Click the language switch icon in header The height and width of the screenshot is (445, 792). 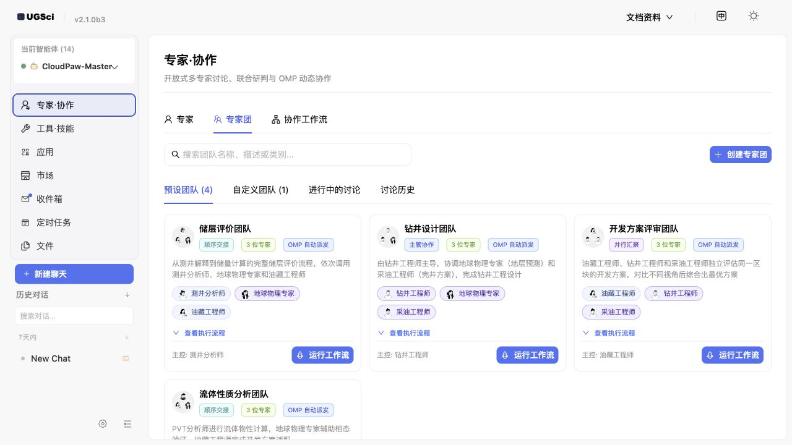721,16
